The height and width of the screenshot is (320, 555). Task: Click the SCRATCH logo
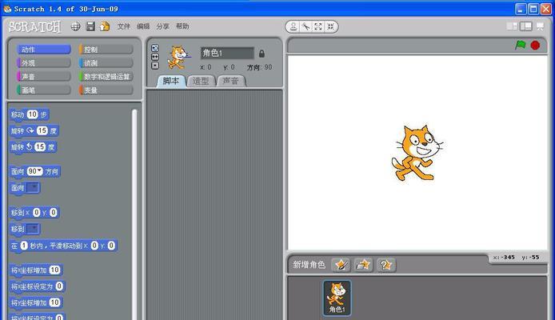tap(34, 26)
